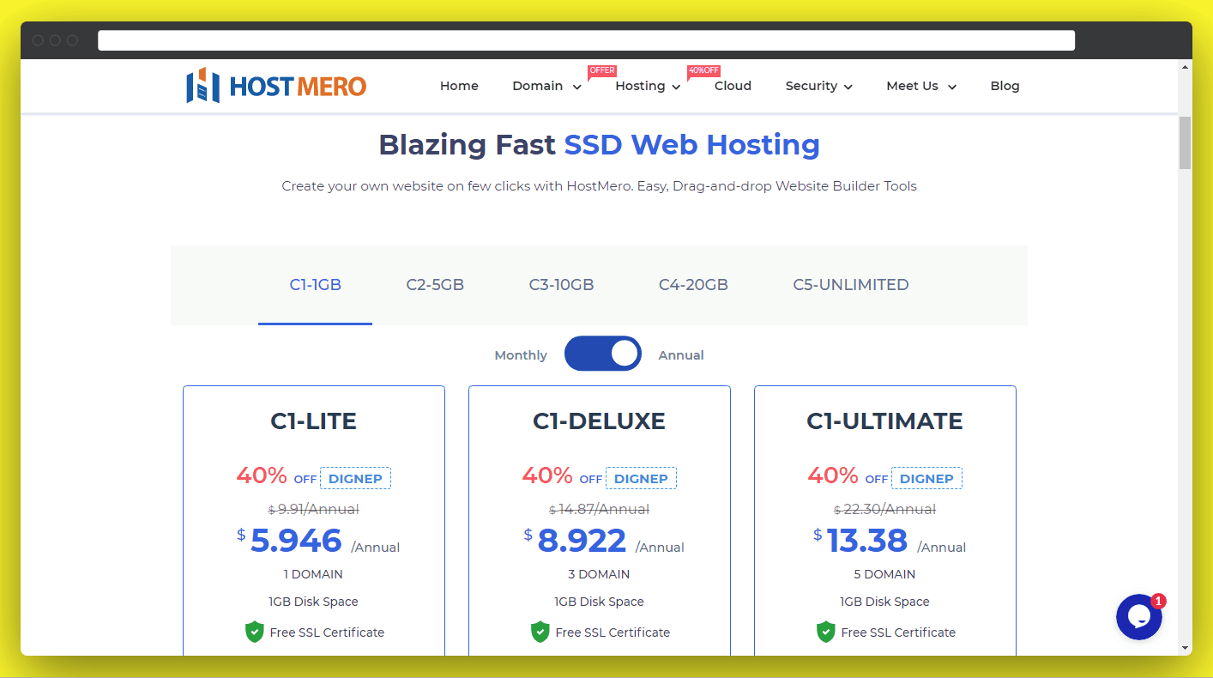Expand the Hosting dropdown menu
The image size is (1213, 678).
[648, 86]
